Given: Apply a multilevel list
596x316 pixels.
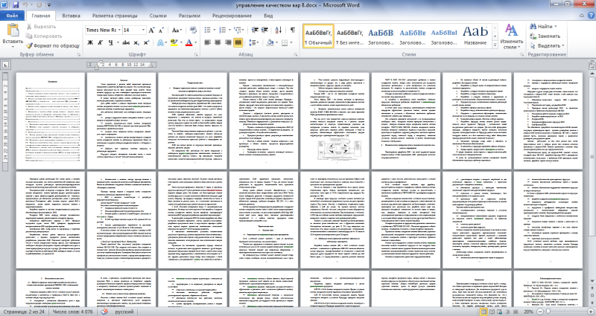Looking at the screenshot, I should point(238,30).
